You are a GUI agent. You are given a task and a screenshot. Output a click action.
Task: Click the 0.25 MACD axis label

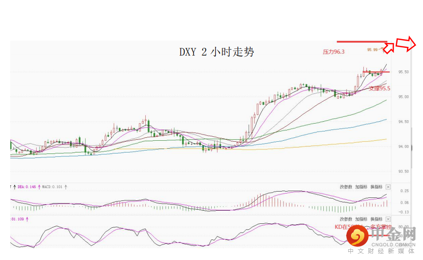(x=404, y=191)
